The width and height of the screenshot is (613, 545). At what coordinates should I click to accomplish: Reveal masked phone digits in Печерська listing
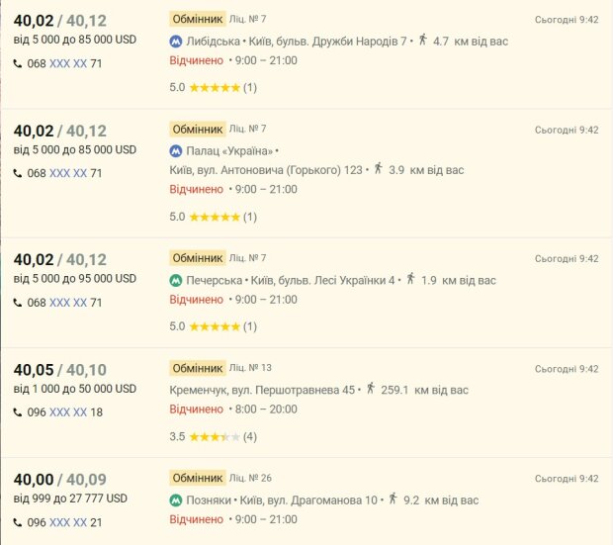(68, 303)
